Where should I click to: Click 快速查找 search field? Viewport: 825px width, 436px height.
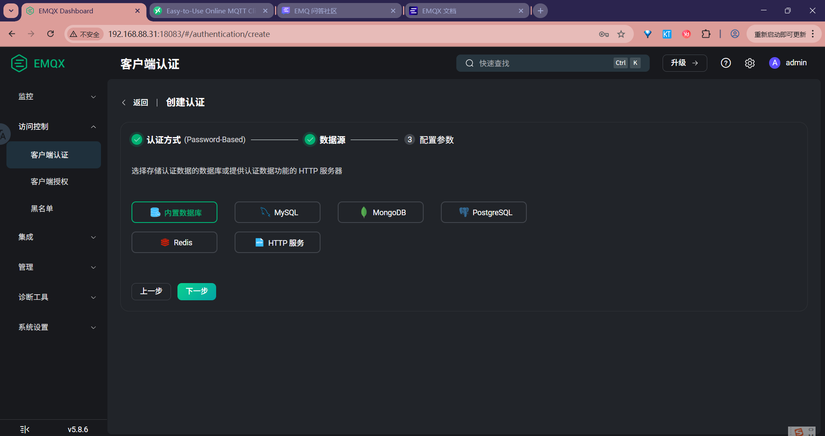tap(553, 63)
